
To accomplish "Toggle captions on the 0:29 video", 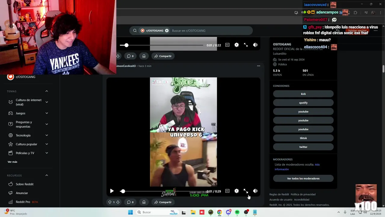I will point(227,191).
